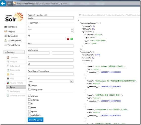Enable the debugQuery checkbox
141x125 pixels.
click(29, 89)
